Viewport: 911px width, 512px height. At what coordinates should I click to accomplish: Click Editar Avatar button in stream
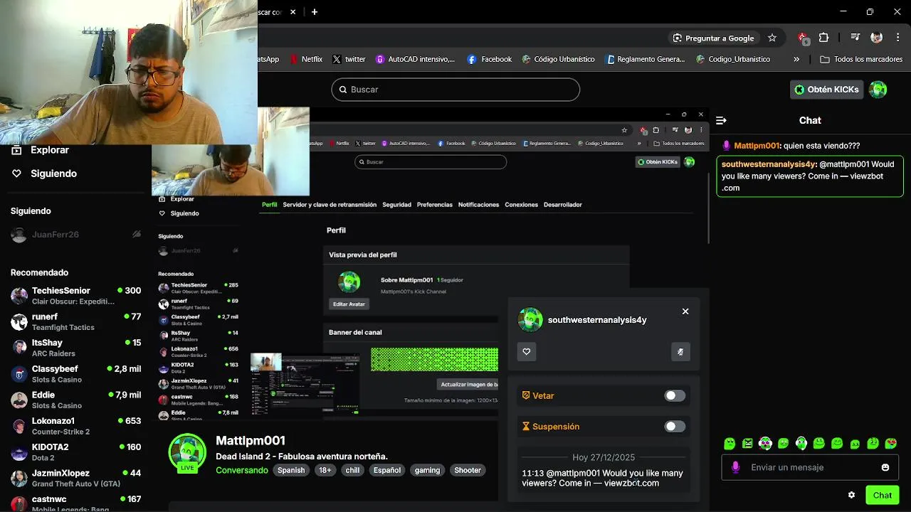[x=349, y=304]
